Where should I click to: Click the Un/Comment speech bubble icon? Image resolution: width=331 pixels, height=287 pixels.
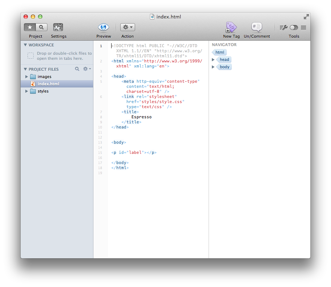pyautogui.click(x=256, y=27)
